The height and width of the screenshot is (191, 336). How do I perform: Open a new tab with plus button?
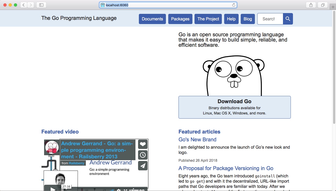(x=333, y=7)
